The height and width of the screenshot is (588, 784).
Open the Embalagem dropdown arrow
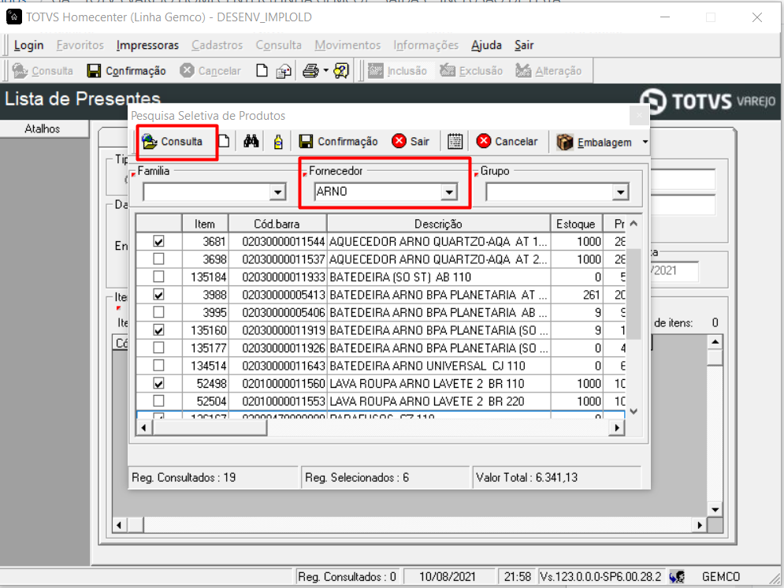click(645, 142)
